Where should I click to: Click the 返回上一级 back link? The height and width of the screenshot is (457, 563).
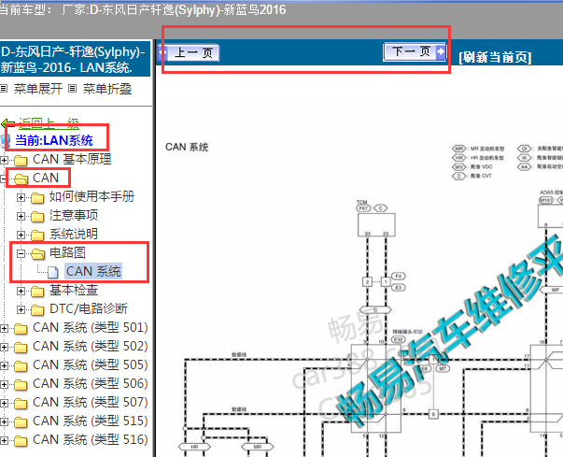coord(49,123)
